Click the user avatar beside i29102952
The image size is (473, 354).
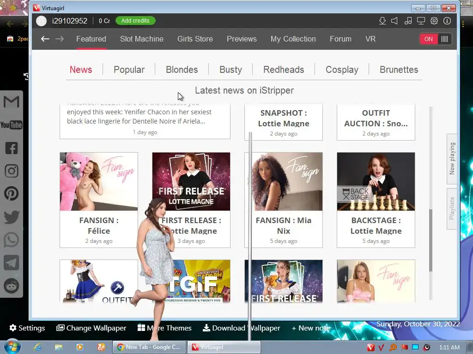pyautogui.click(x=41, y=21)
